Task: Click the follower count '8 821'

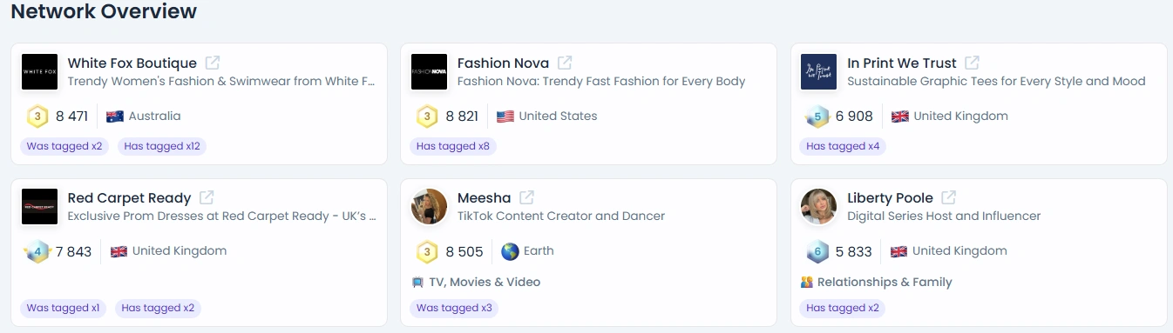Action: pyautogui.click(x=462, y=116)
